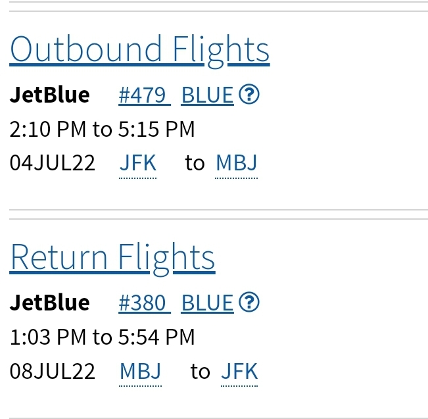Click the help icon beside outbound BLUE fare
This screenshot has width=428, height=419.
coord(249,95)
